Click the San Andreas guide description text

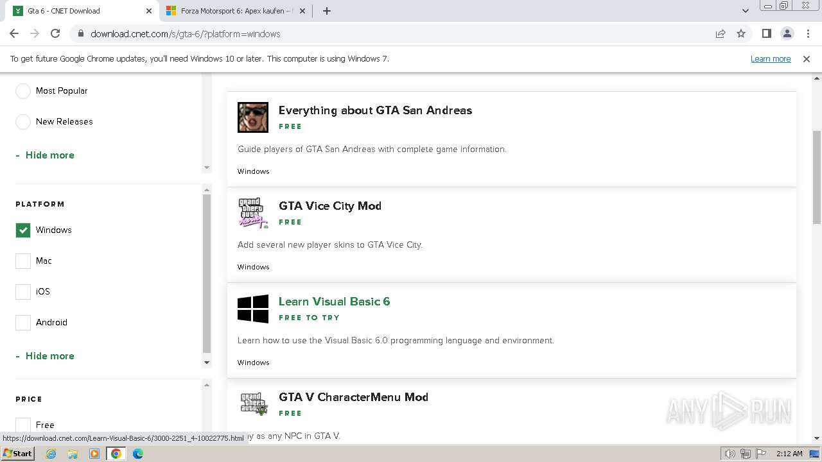[x=372, y=150]
